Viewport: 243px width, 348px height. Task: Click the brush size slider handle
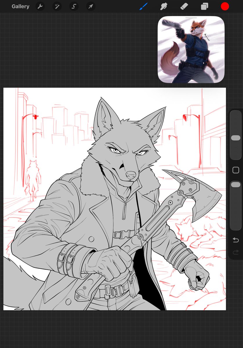point(236,138)
